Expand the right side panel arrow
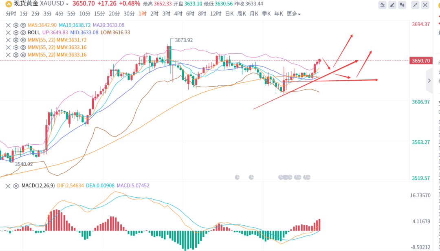The width and height of the screenshot is (440, 251). tap(429, 81)
